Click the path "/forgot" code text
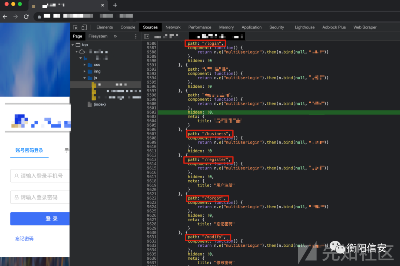400x266 pixels. pyautogui.click(x=207, y=198)
